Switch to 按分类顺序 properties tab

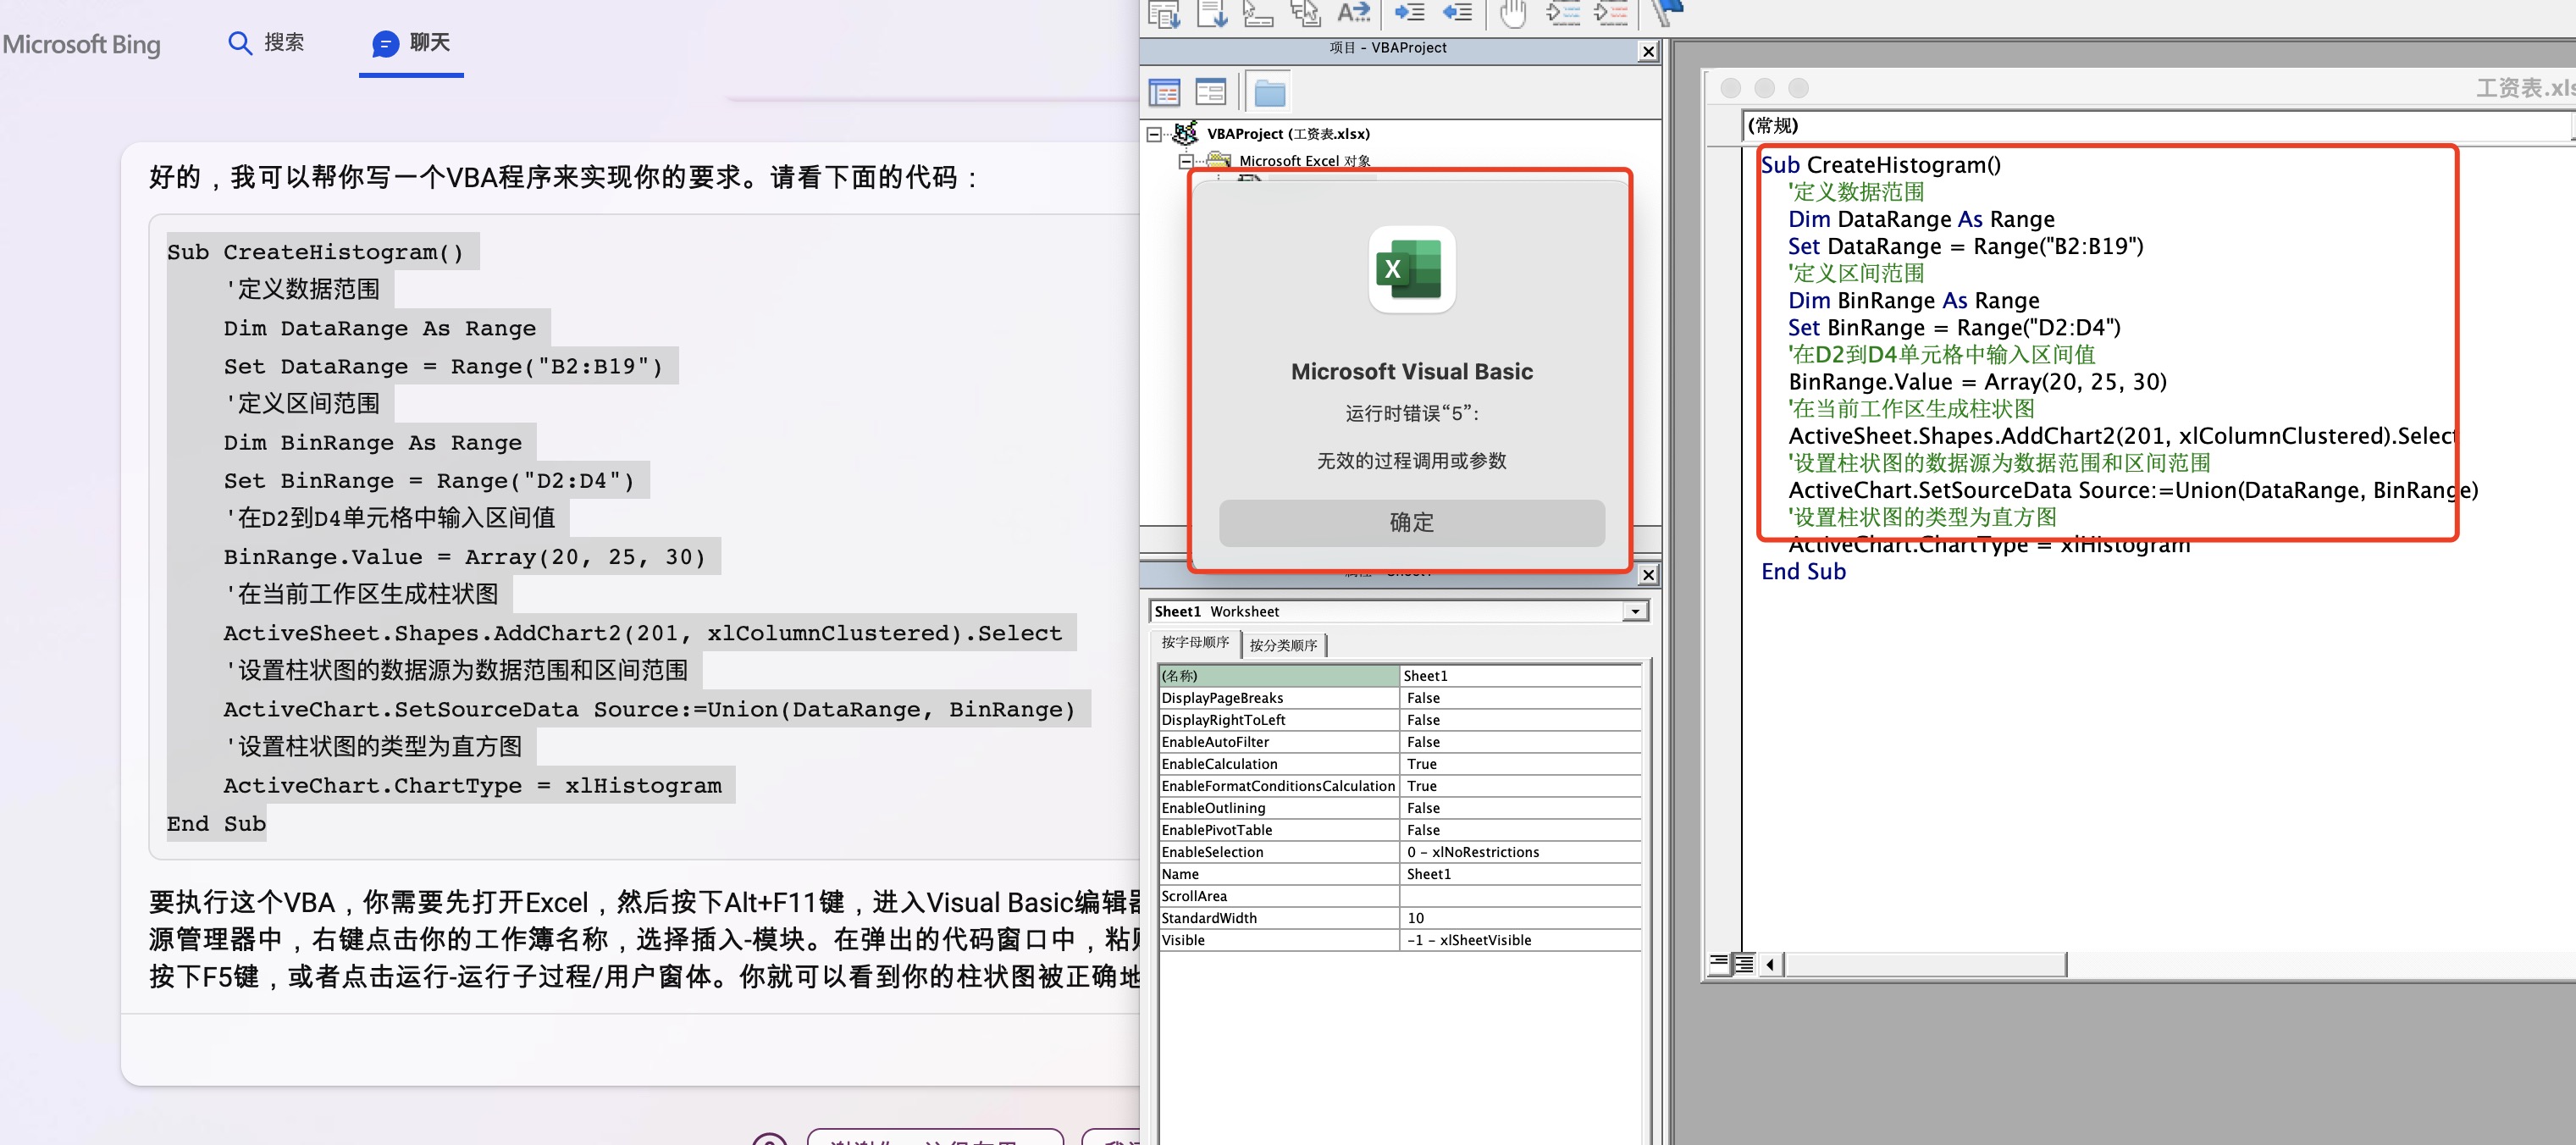[1283, 645]
